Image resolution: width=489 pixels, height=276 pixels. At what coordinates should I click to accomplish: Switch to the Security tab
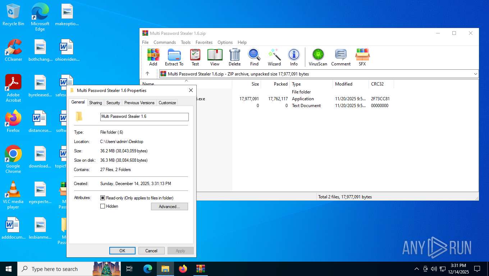[x=113, y=103]
